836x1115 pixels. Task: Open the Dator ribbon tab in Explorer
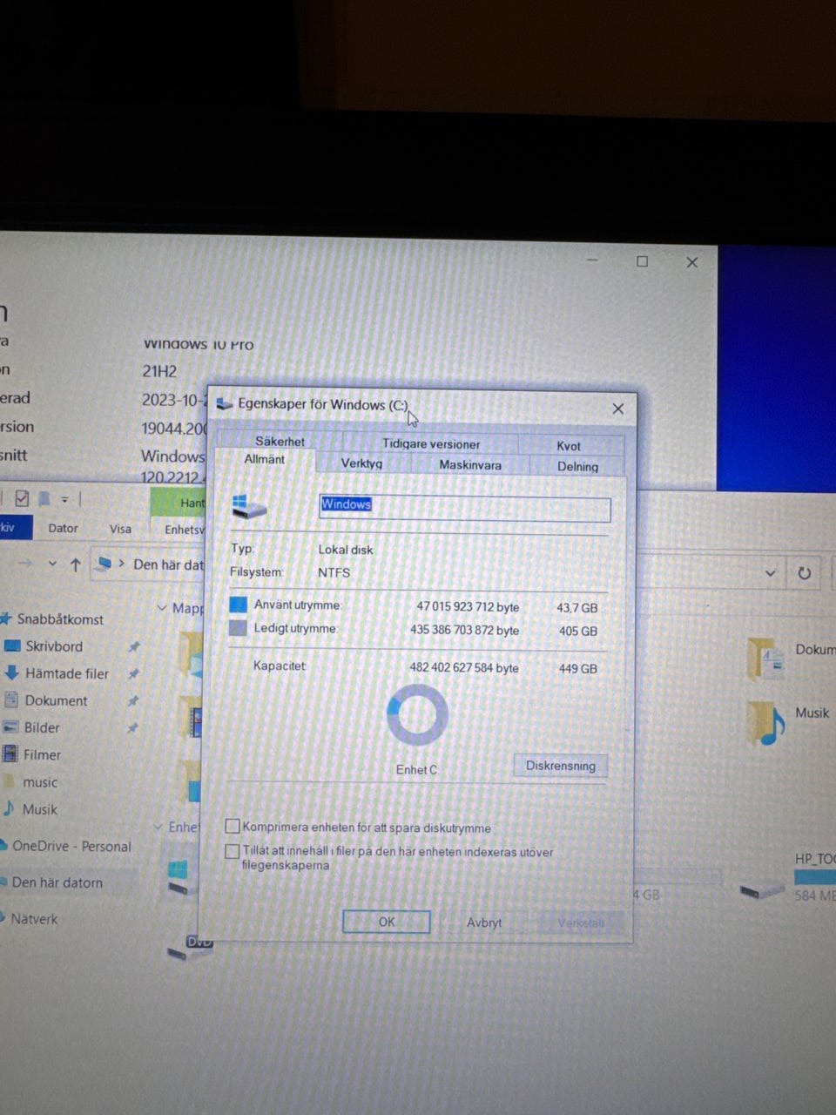pyautogui.click(x=63, y=528)
